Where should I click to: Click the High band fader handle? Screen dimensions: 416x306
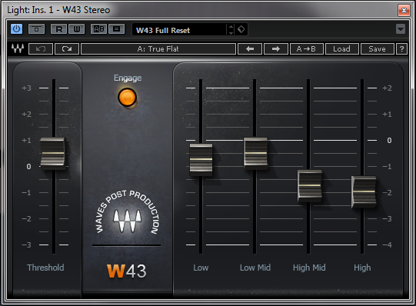(x=364, y=191)
